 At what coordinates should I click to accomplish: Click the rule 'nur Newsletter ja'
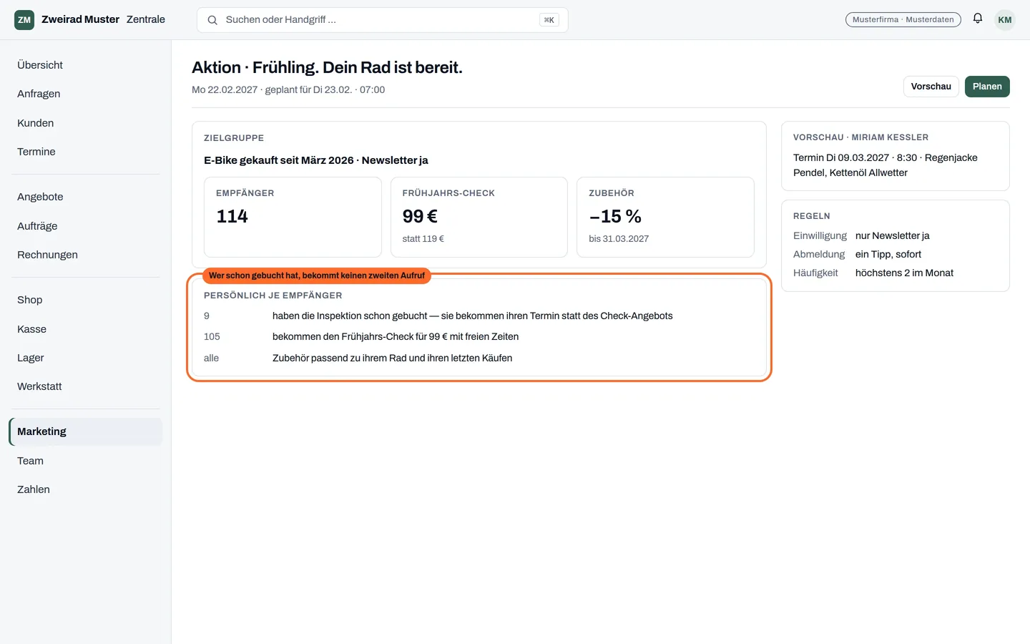click(893, 235)
